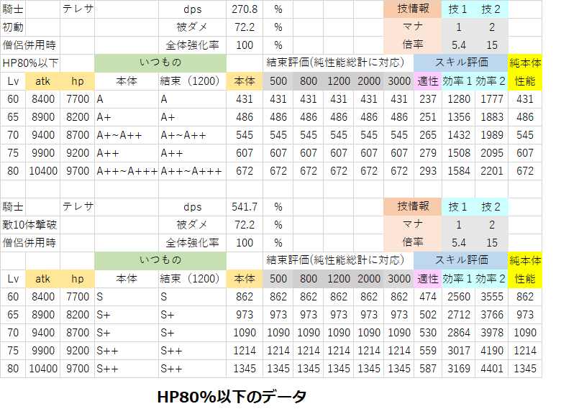Select the dps value 541.7 cell
The width and height of the screenshot is (561, 414).
tap(245, 206)
